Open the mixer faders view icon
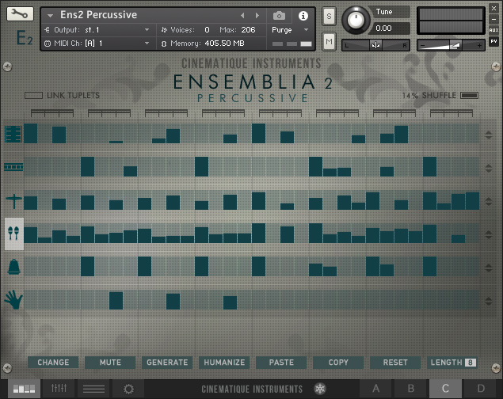The image size is (503, 399). click(59, 389)
